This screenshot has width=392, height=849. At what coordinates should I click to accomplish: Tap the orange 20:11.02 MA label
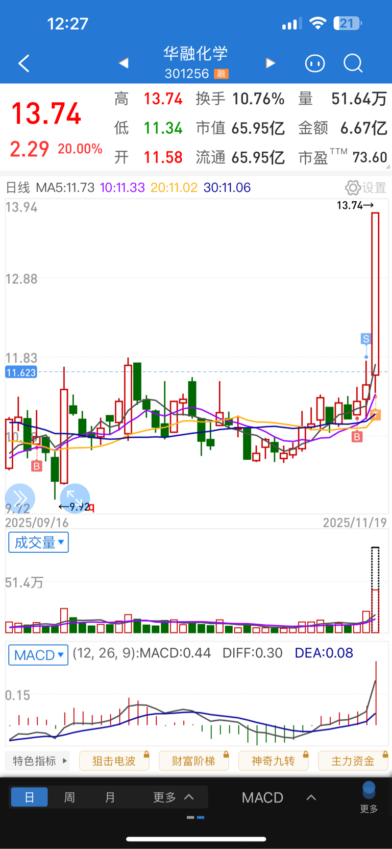pos(174,187)
